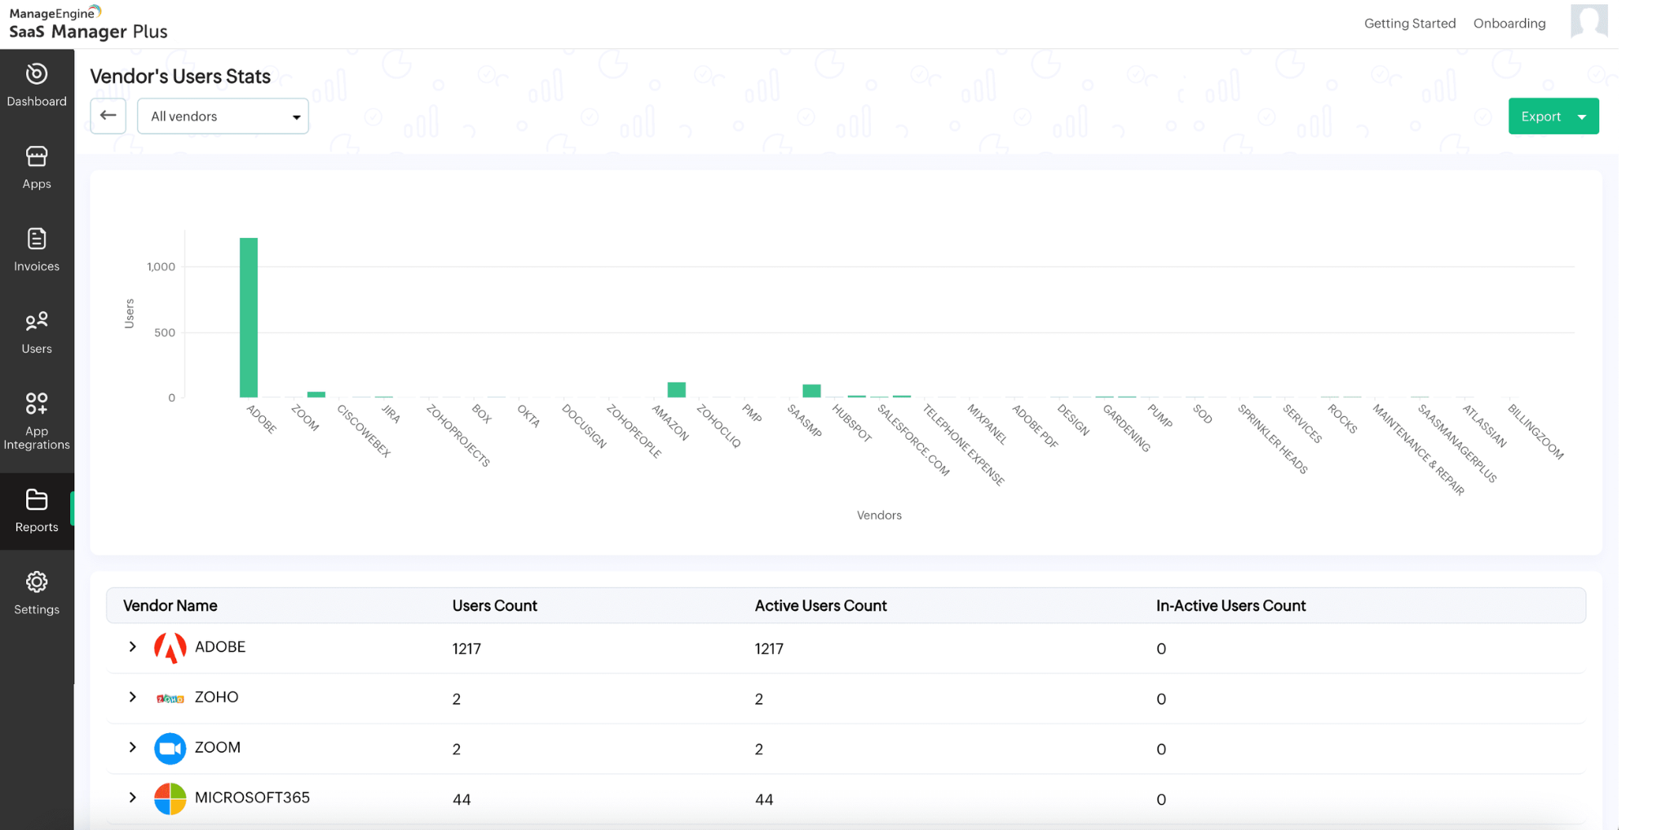The image size is (1670, 830).
Task: Click the CISCOWEBEX axis label
Action: coord(364,430)
